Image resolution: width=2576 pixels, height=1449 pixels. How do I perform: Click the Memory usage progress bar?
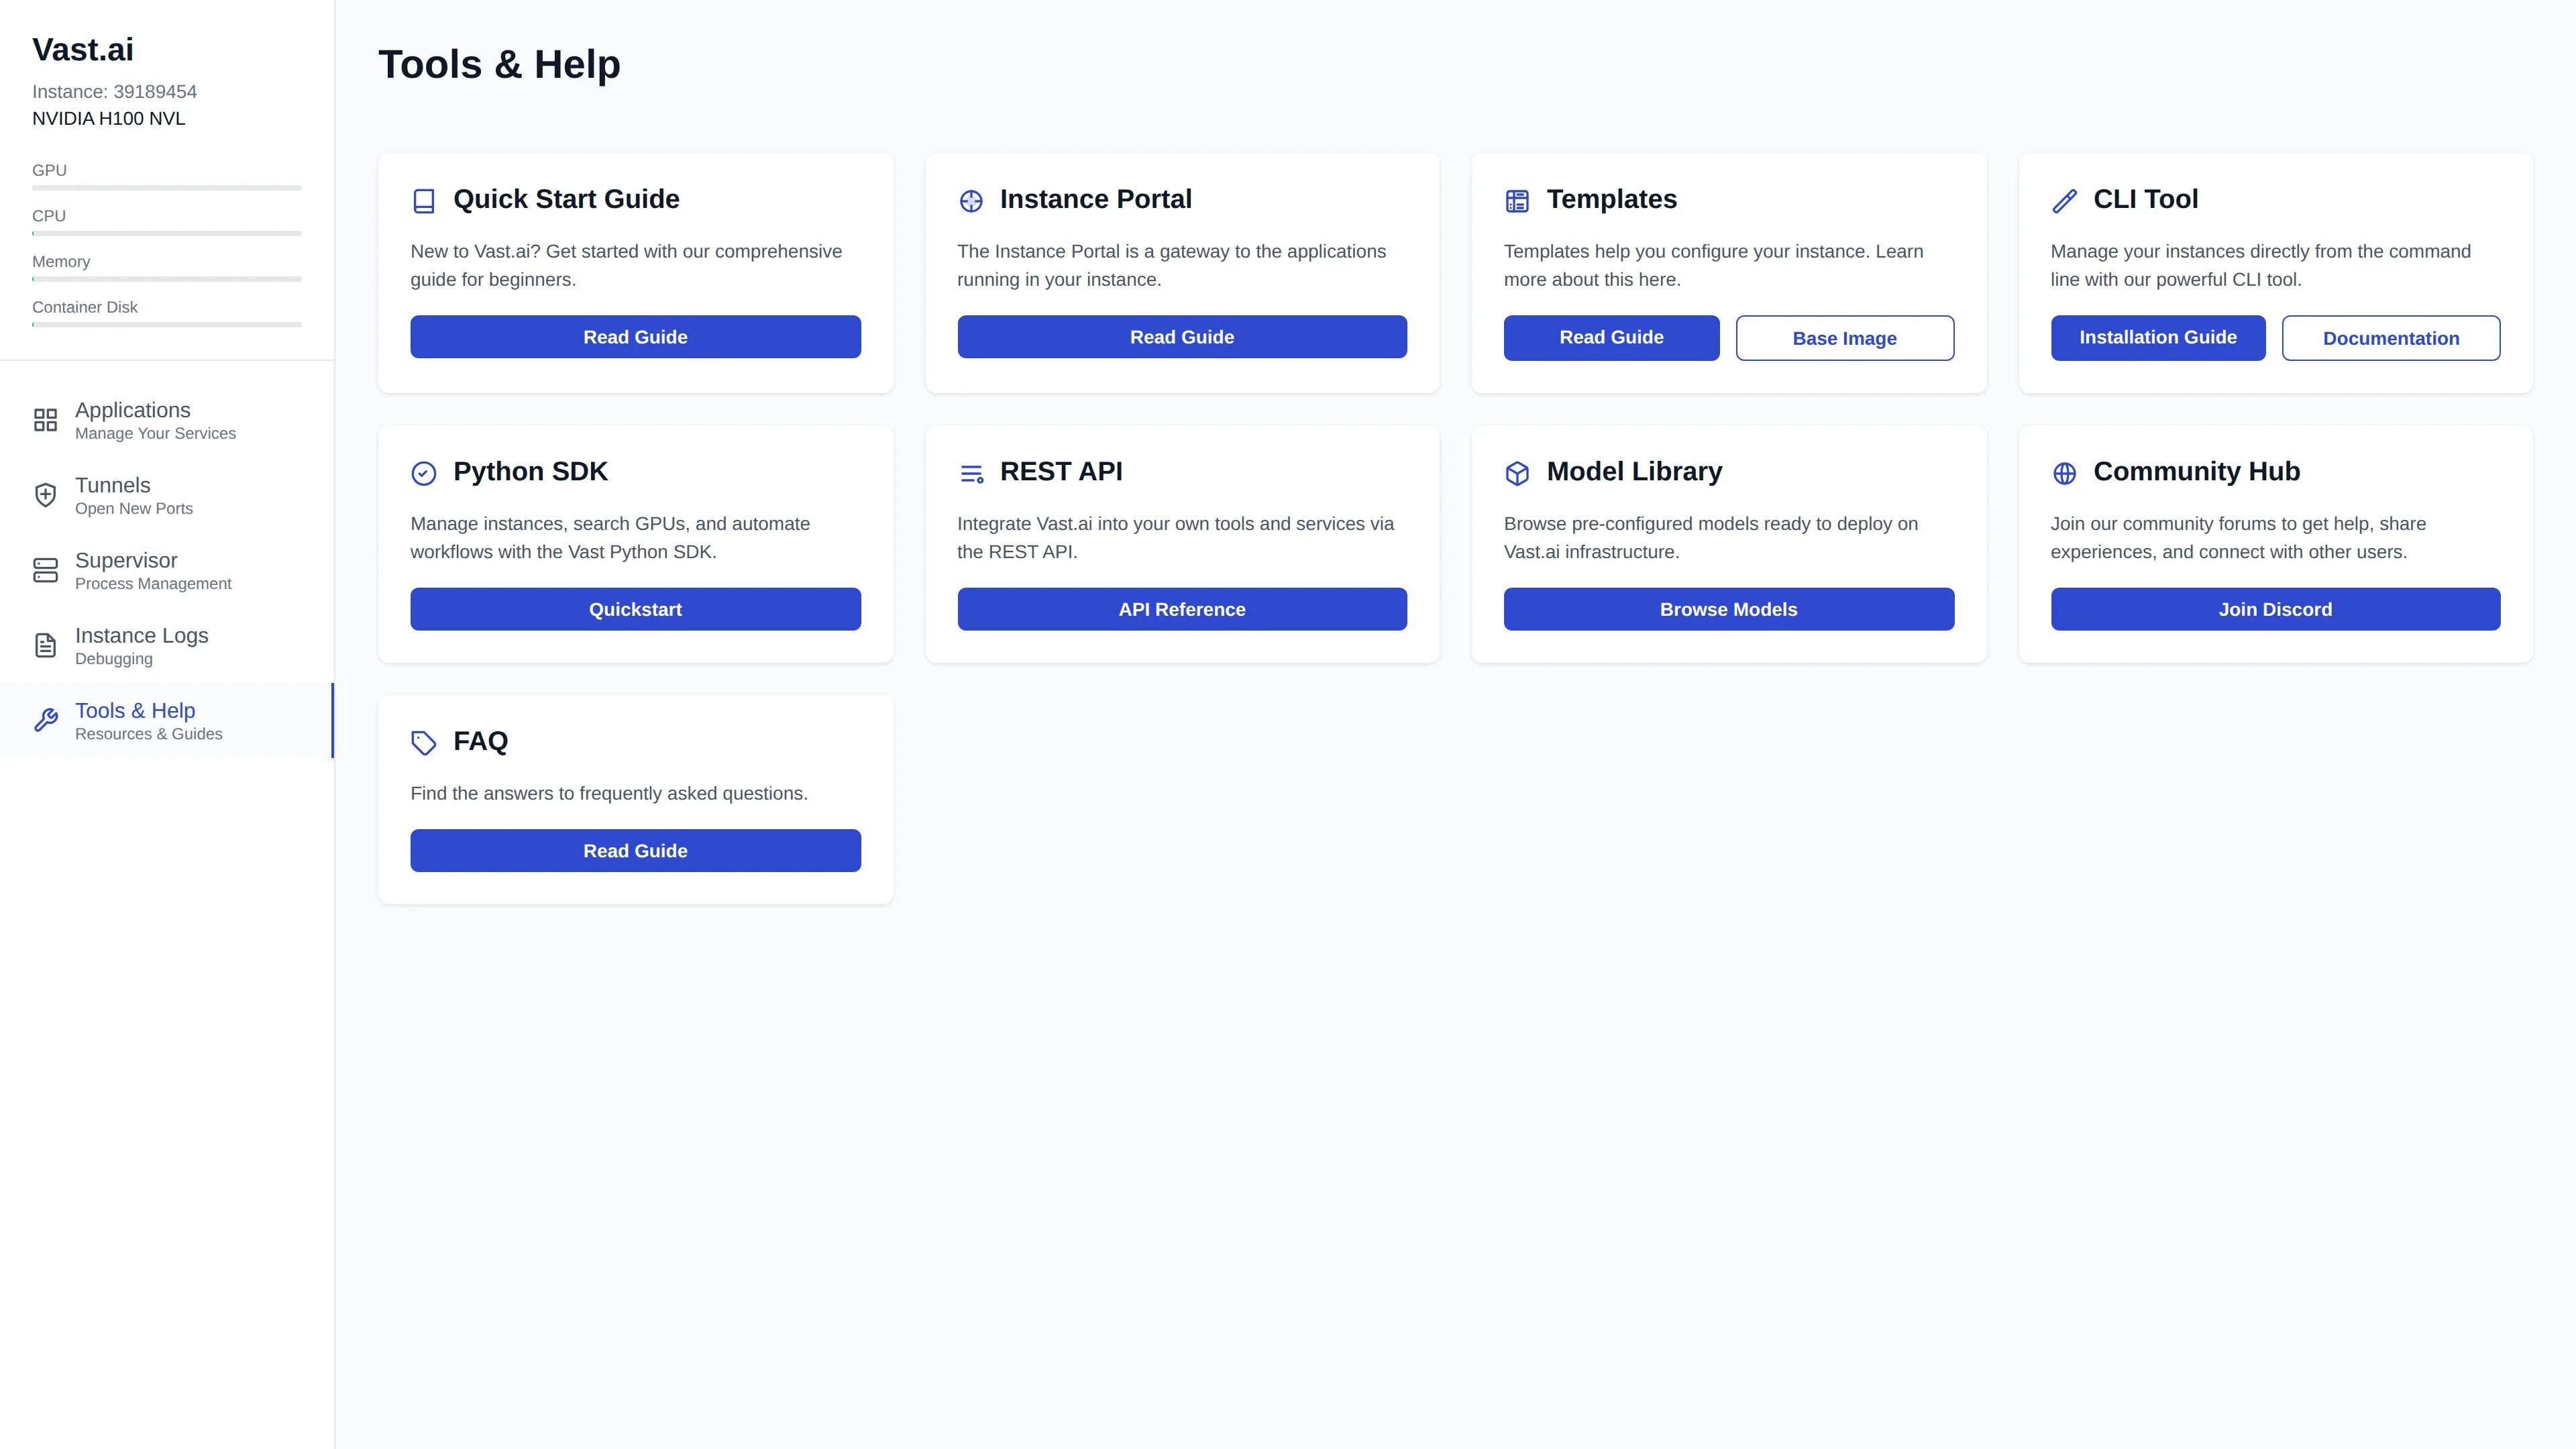pos(166,279)
